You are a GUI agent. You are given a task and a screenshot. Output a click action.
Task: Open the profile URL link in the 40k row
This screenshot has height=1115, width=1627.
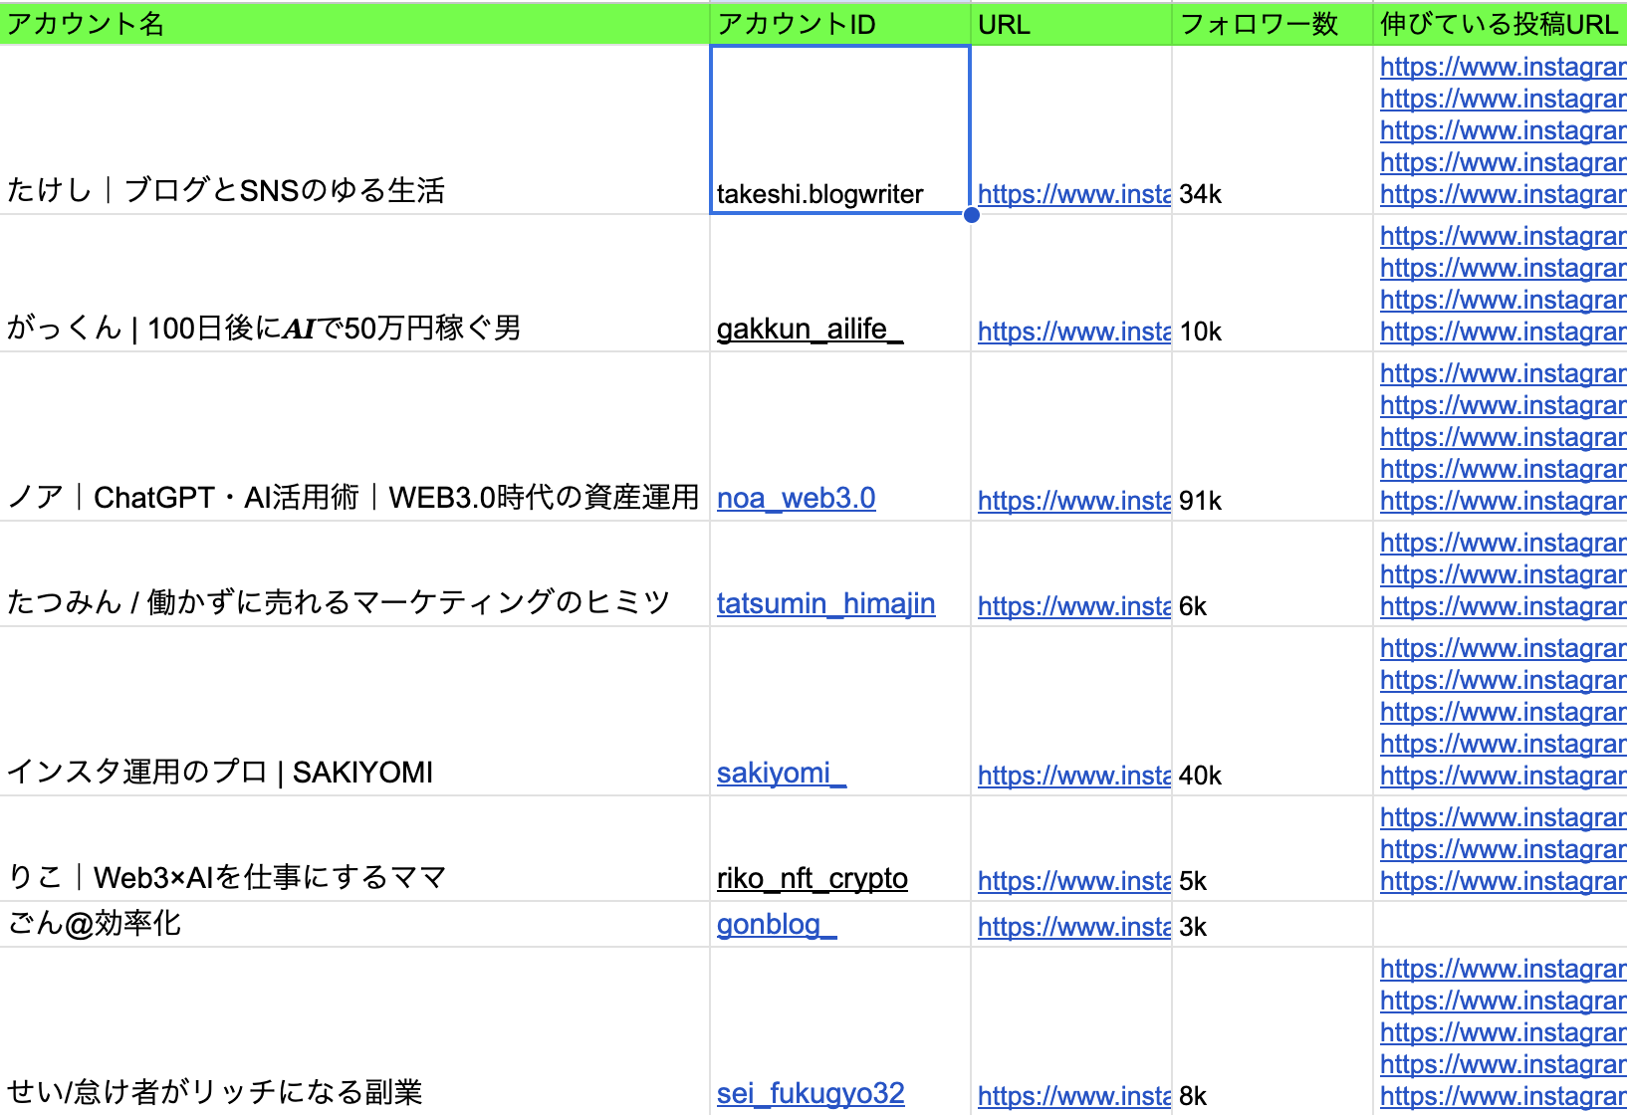(1073, 776)
